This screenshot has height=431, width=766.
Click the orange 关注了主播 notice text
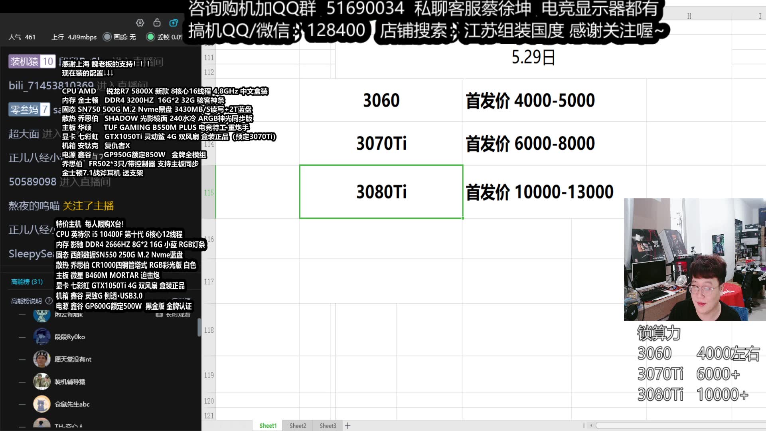click(x=89, y=206)
